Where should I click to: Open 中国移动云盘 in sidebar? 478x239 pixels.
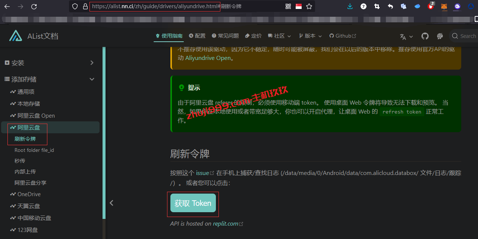click(31, 218)
